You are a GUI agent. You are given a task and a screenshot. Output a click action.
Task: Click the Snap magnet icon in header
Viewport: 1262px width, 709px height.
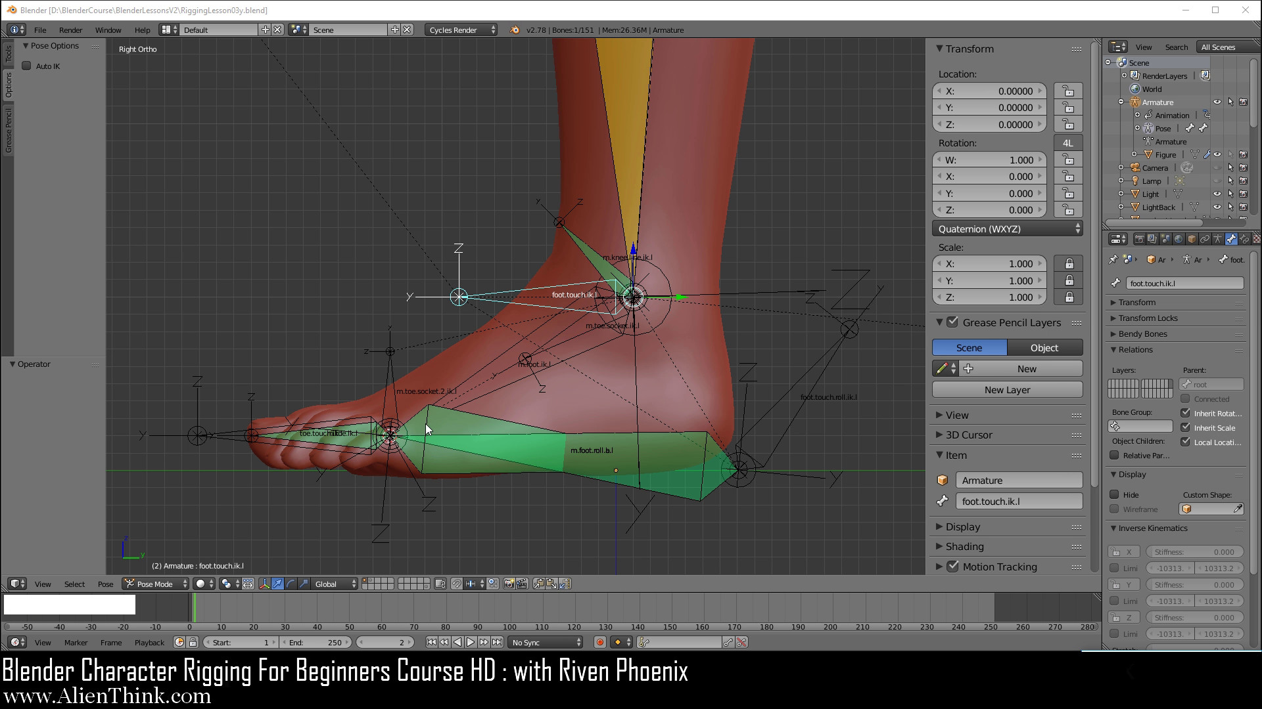(457, 584)
